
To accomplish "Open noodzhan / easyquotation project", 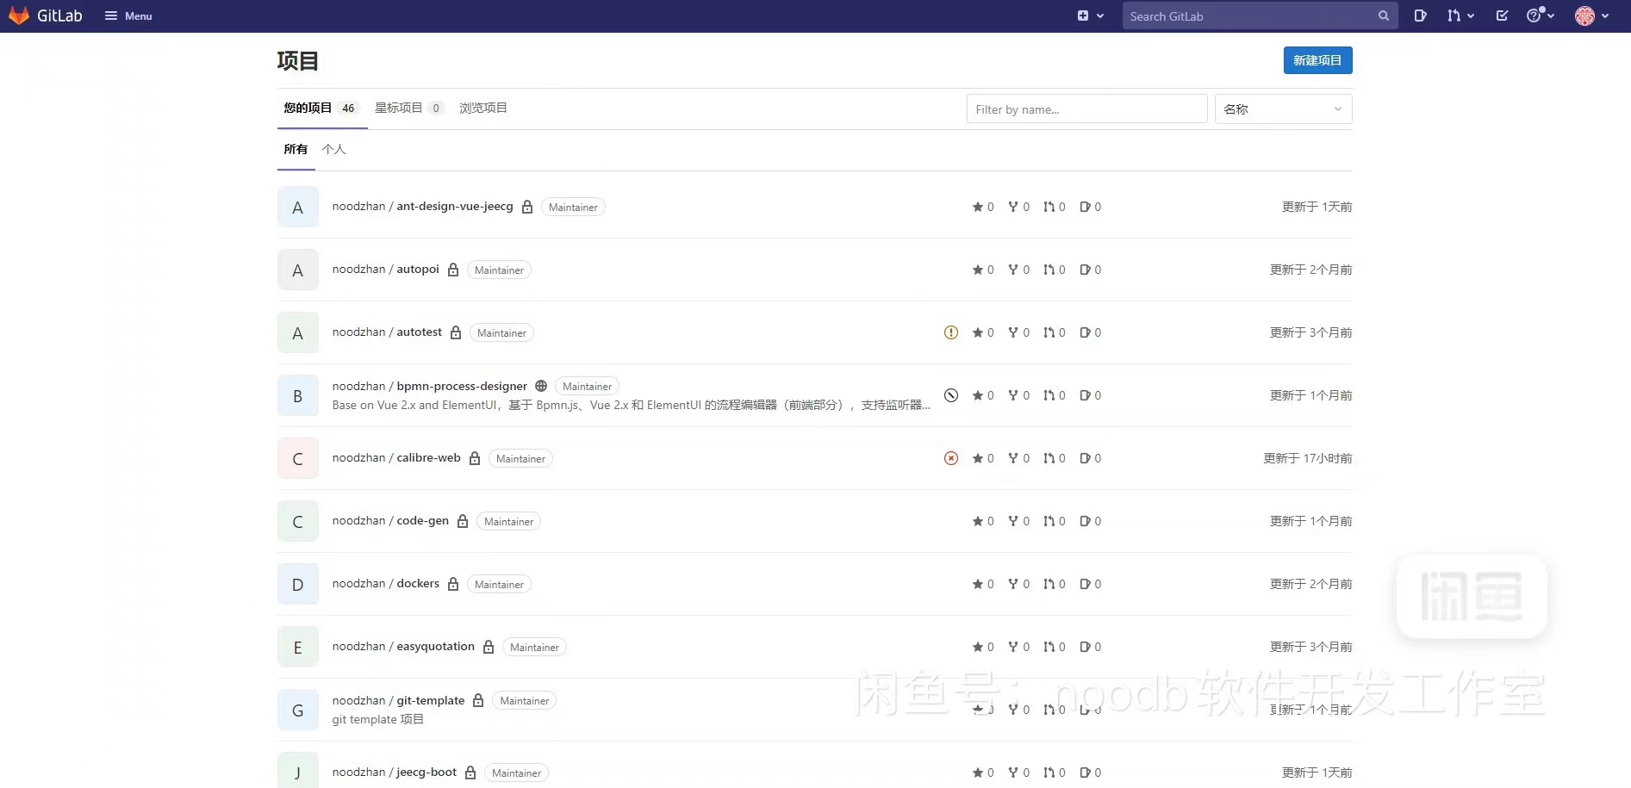I will coord(403,647).
